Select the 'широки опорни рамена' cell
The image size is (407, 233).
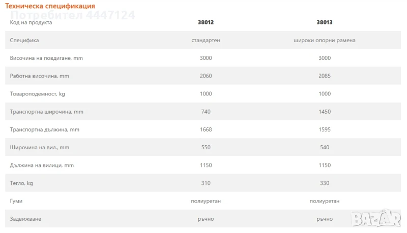coord(324,40)
